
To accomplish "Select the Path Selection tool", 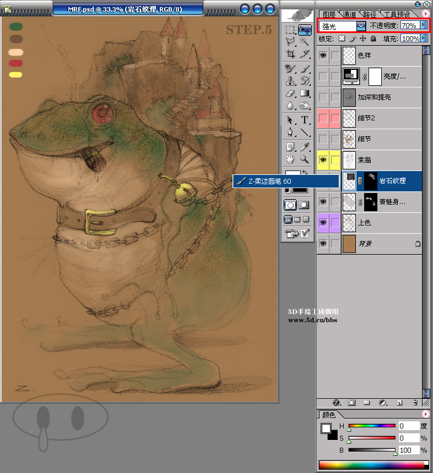I will pos(290,120).
